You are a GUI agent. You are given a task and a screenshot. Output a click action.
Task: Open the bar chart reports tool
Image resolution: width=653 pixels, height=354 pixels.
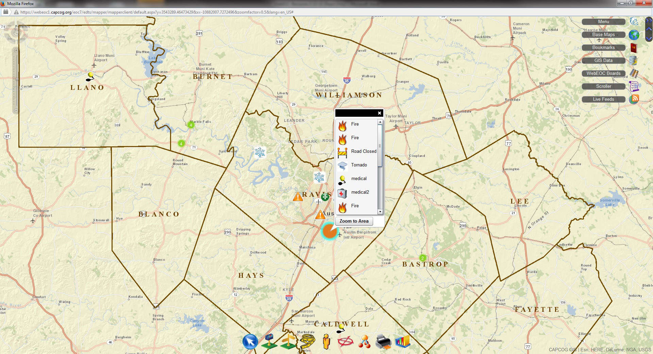pyautogui.click(x=403, y=341)
